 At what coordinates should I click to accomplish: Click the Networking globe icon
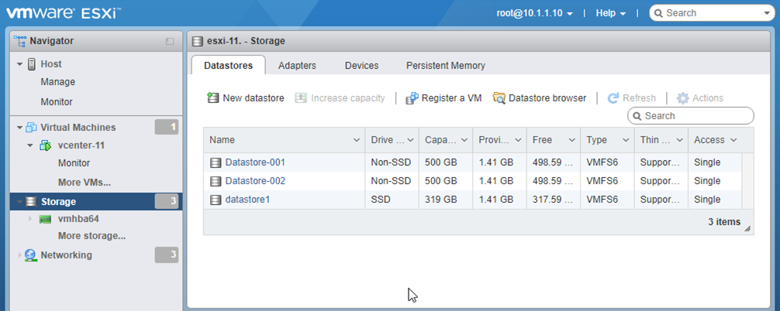click(x=30, y=255)
